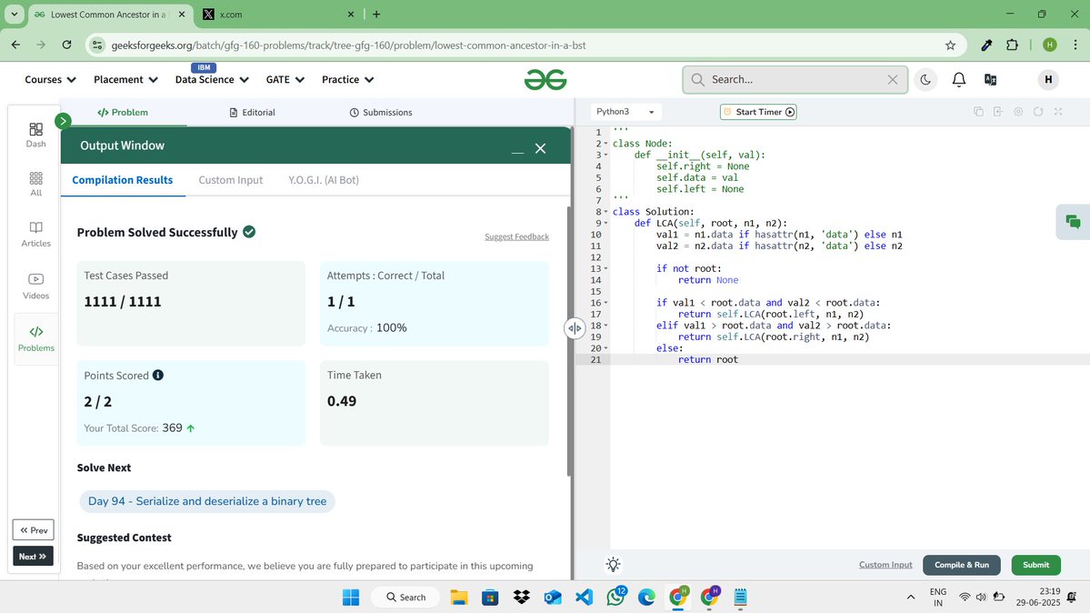Clear the search field with X
The image size is (1090, 613).
coord(893,79)
